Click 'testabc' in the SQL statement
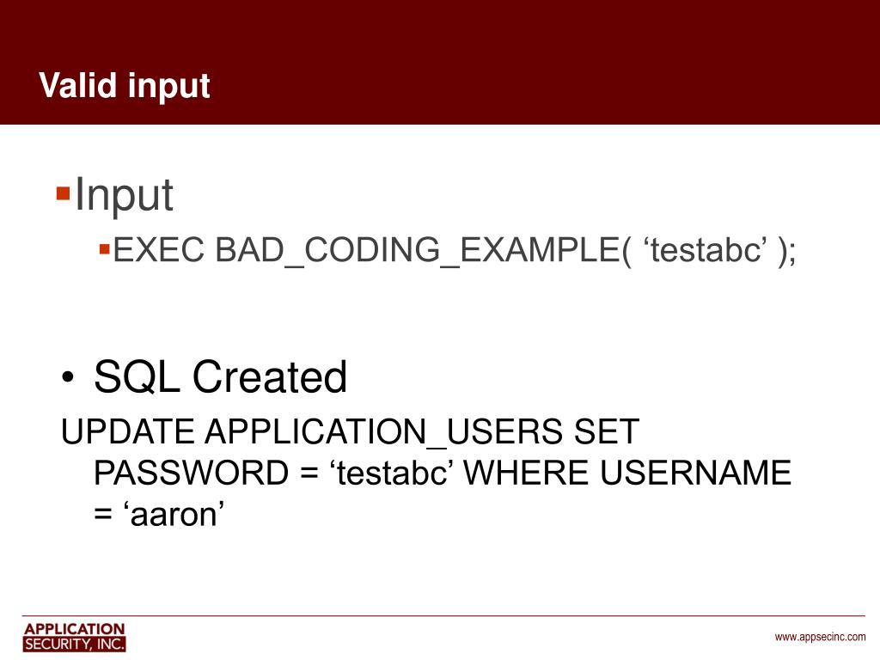The width and height of the screenshot is (880, 660). [391, 473]
